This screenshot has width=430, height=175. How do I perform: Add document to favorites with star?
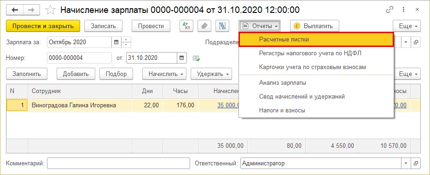(x=50, y=10)
